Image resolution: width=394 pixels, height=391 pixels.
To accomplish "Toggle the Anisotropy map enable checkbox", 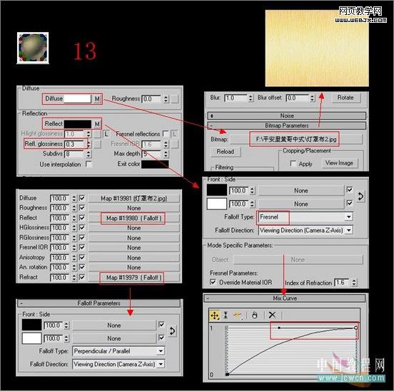I will coord(82,257).
